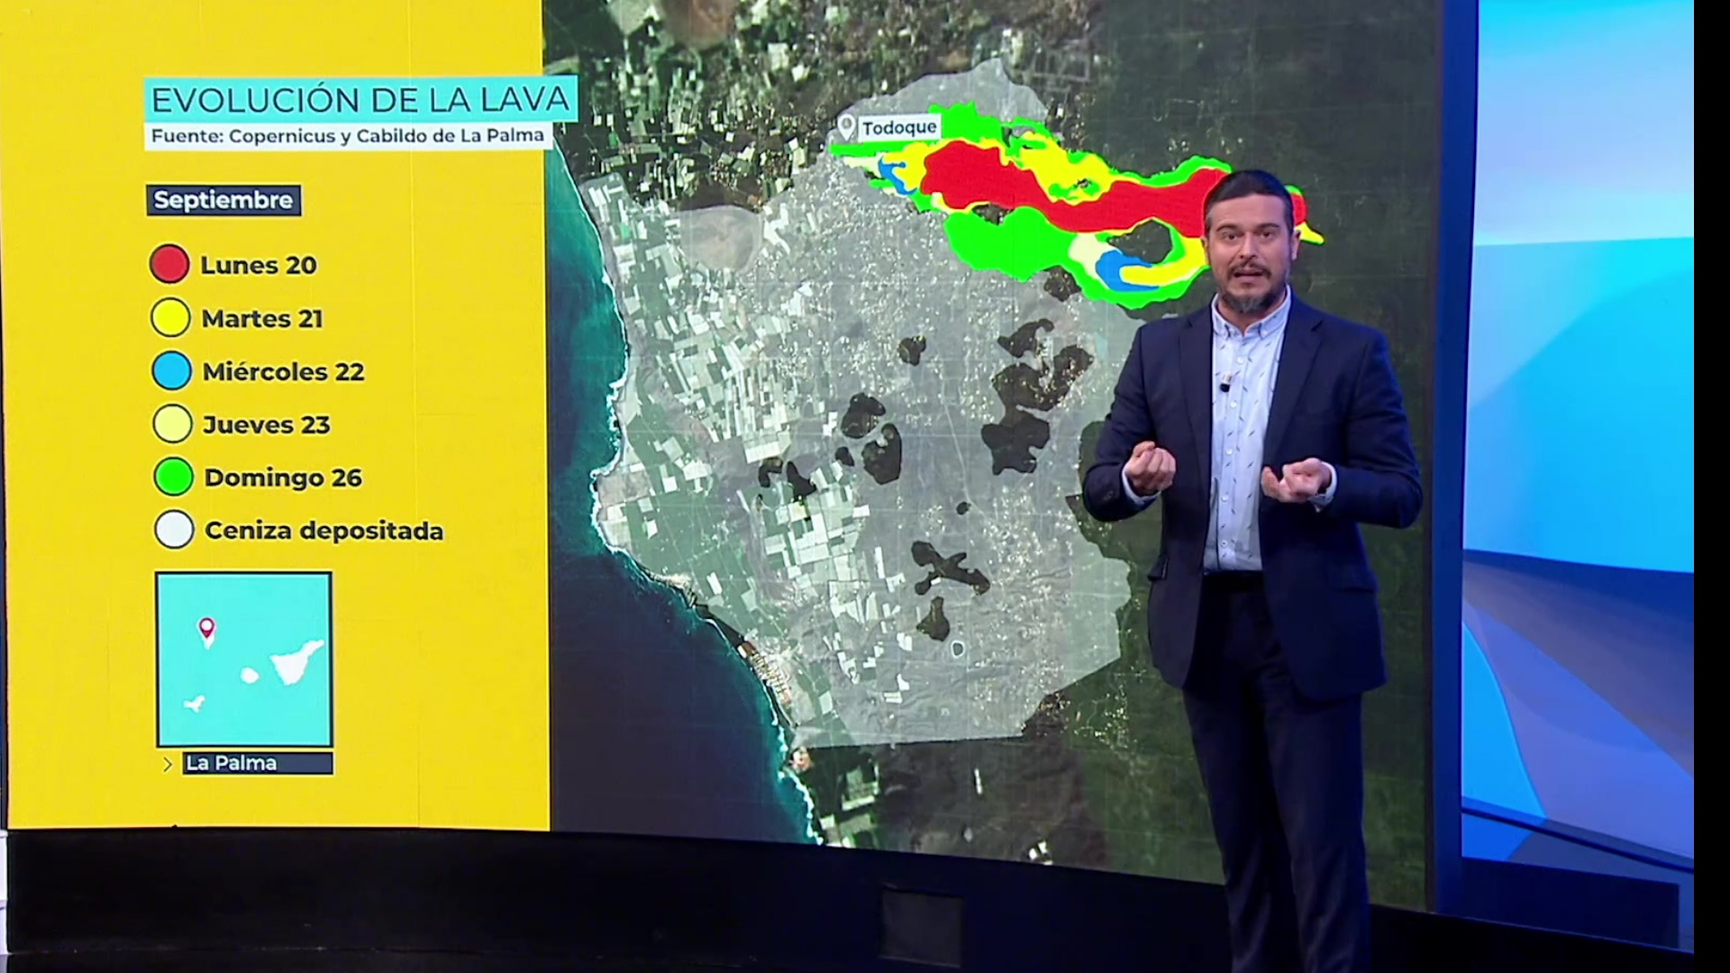Viewport: 1730px width, 973px height.
Task: Click the Ceniza depositada legend text
Action: [x=323, y=531]
